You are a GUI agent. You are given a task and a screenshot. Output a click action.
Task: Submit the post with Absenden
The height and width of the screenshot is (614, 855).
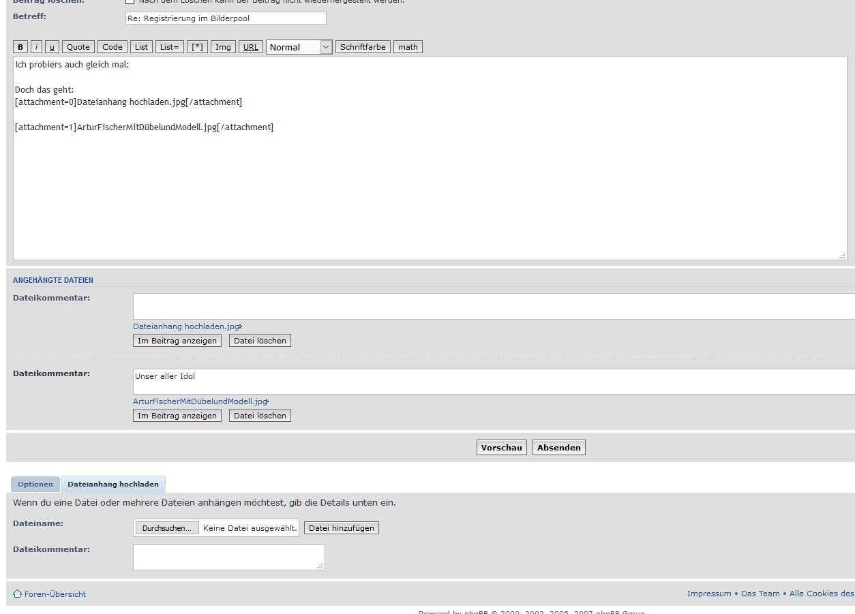pyautogui.click(x=558, y=448)
